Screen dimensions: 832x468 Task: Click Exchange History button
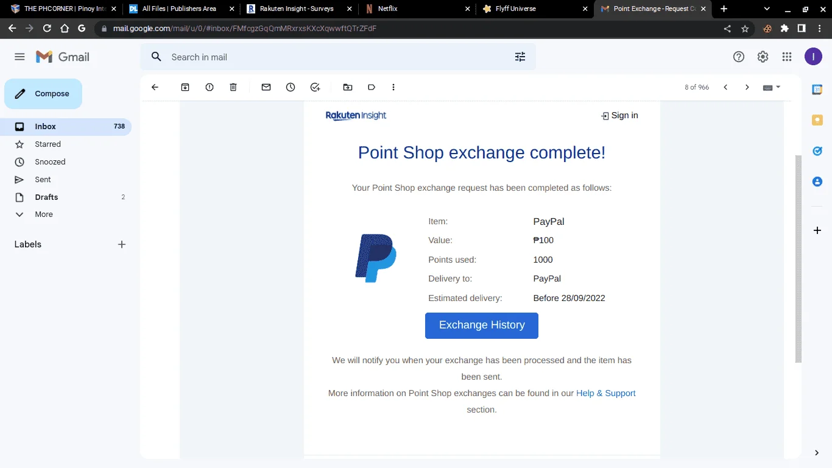(x=482, y=325)
